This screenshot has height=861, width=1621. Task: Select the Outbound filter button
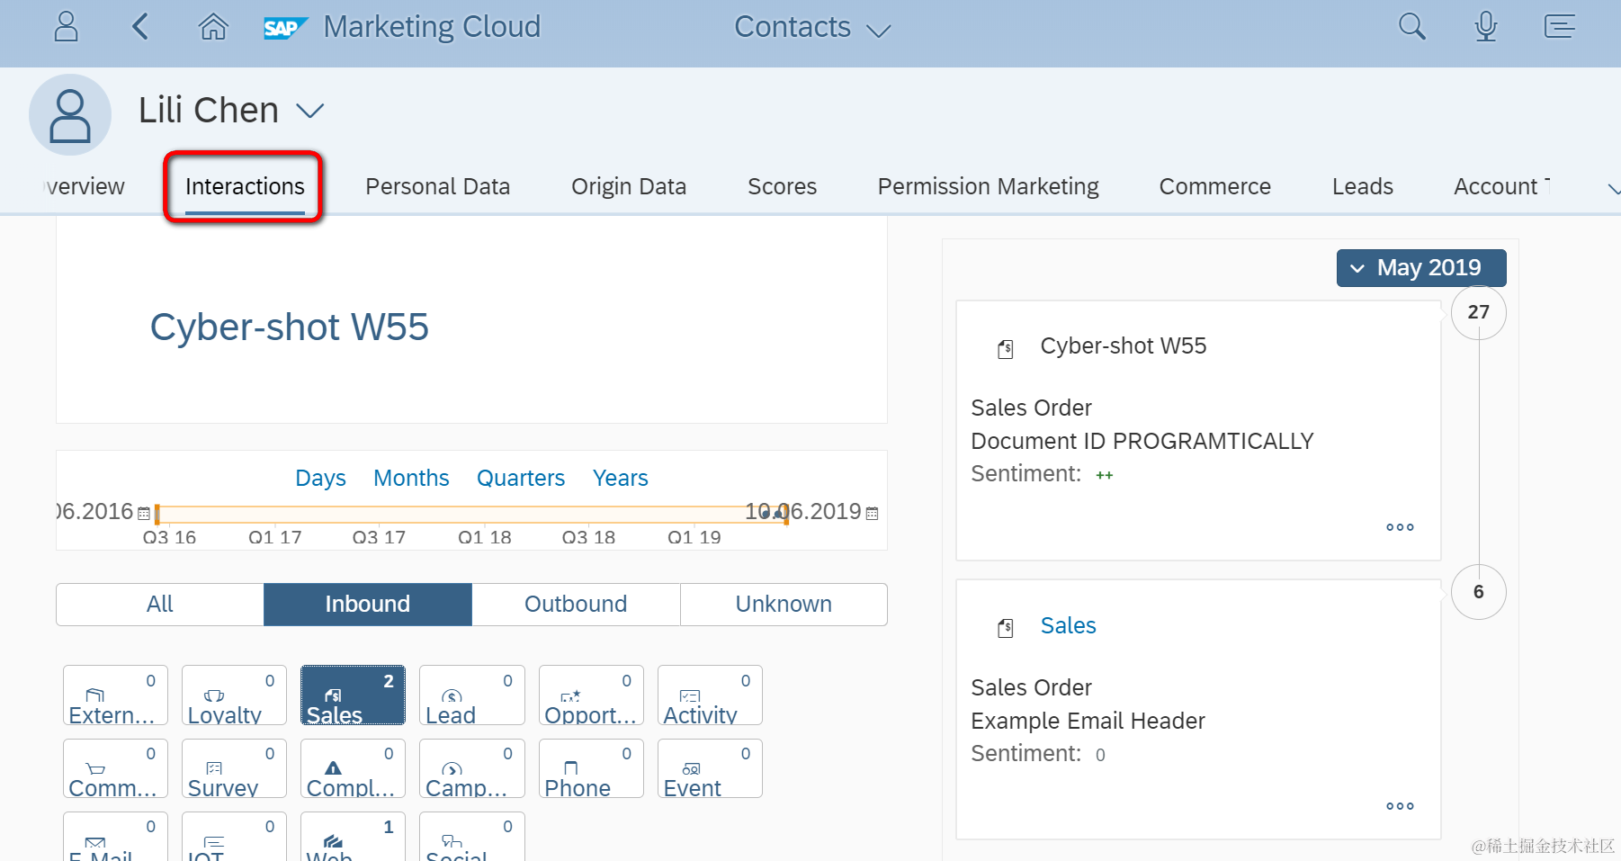click(576, 605)
